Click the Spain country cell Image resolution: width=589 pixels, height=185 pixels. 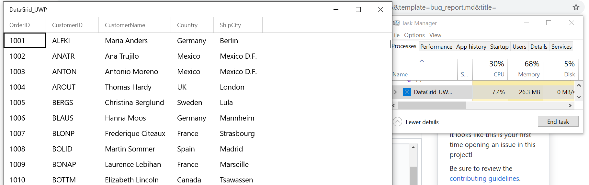[x=192, y=149]
